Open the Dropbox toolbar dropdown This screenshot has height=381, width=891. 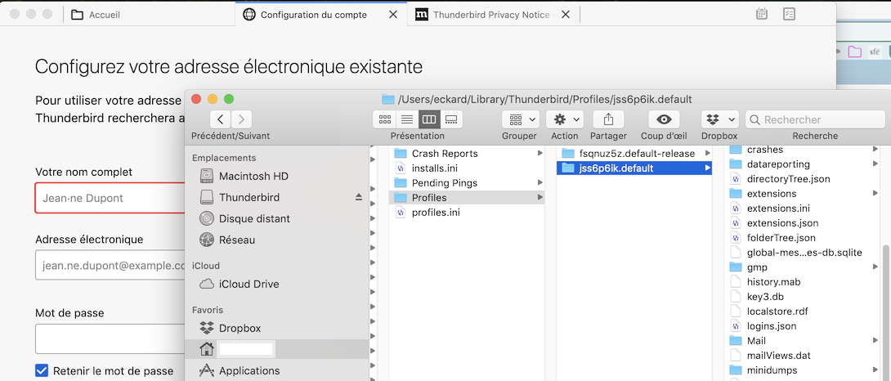pyautogui.click(x=719, y=119)
